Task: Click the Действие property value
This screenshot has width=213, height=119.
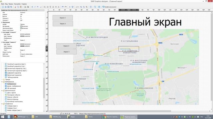Action: coord(32,54)
